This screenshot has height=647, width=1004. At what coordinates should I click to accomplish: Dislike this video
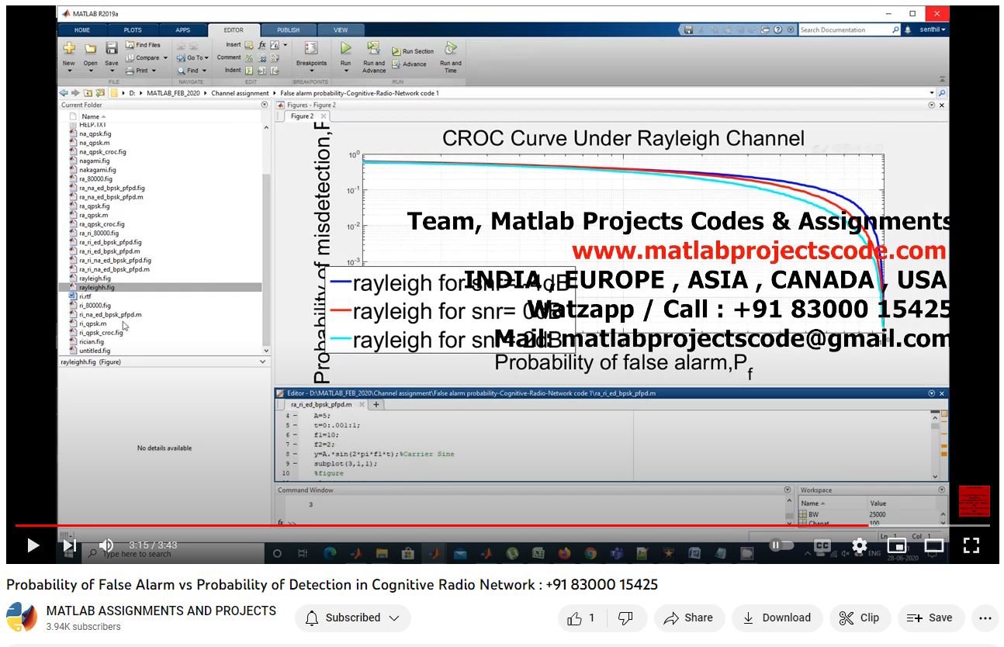point(625,618)
